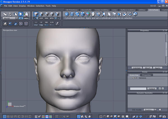Click the Properties panel vertical scrollbar
The width and height of the screenshot is (168, 119).
[x=166, y=49]
